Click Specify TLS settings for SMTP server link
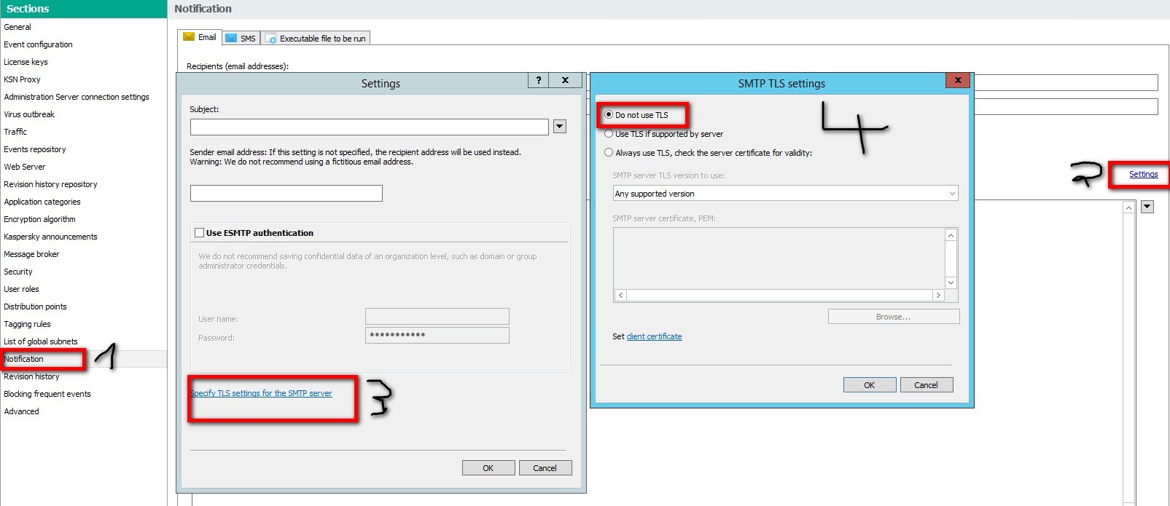This screenshot has width=1170, height=506. click(x=261, y=393)
